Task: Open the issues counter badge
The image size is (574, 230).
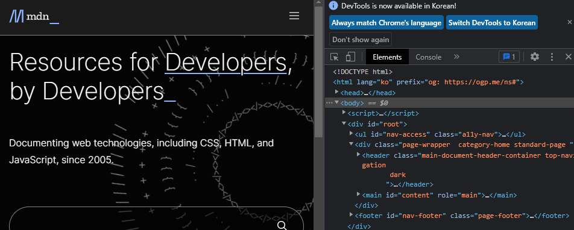Action: (509, 57)
